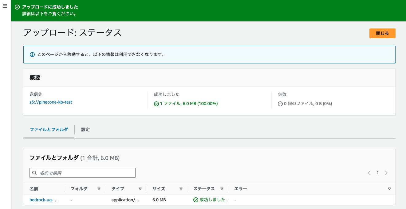Click the ファイルとフォルダ (1 合計, 6.0 MB) heading

tap(75, 158)
